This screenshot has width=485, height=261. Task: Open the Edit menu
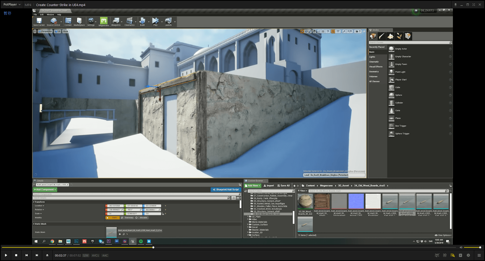coord(42,15)
